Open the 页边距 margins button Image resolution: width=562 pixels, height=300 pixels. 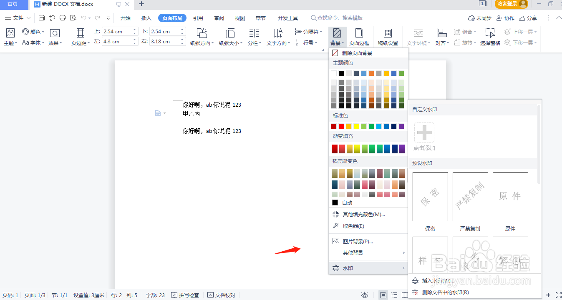[80, 37]
